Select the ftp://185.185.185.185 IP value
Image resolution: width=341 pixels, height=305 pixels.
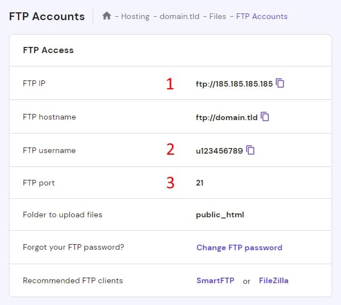(234, 84)
